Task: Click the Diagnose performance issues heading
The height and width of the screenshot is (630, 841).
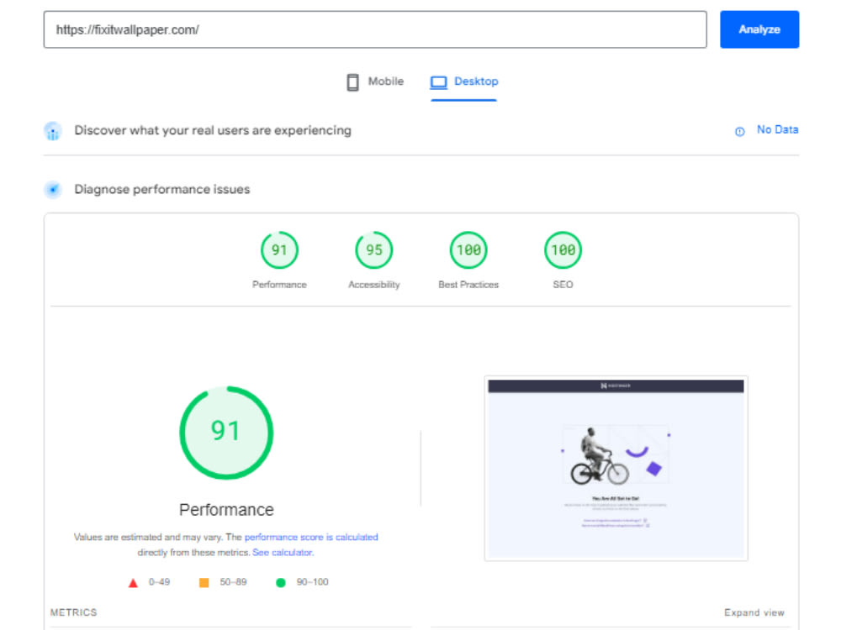Action: (x=162, y=190)
